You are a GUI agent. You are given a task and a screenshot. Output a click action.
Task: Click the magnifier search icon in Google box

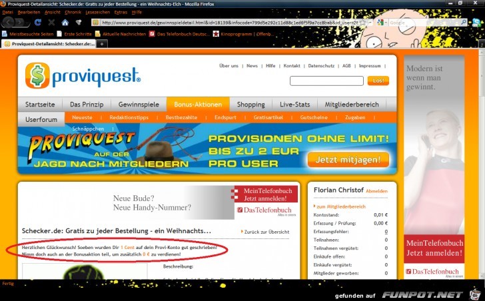tap(464, 22)
